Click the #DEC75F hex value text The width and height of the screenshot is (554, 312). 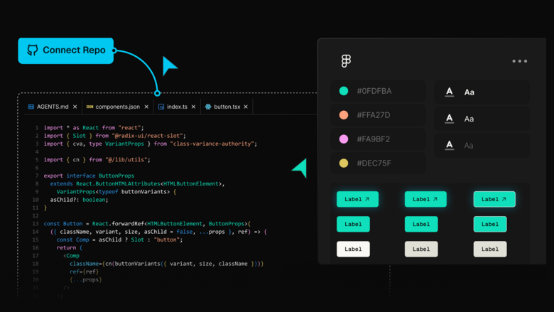pyautogui.click(x=374, y=163)
